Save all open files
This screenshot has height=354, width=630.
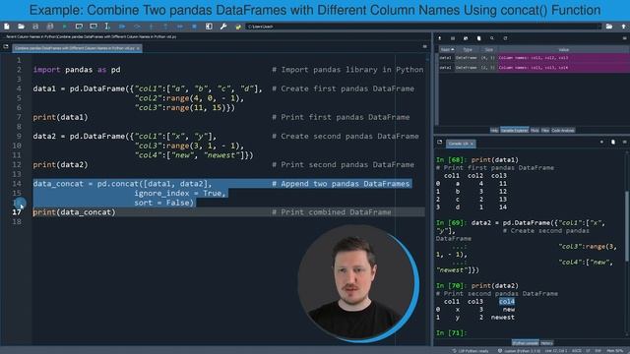(50, 27)
